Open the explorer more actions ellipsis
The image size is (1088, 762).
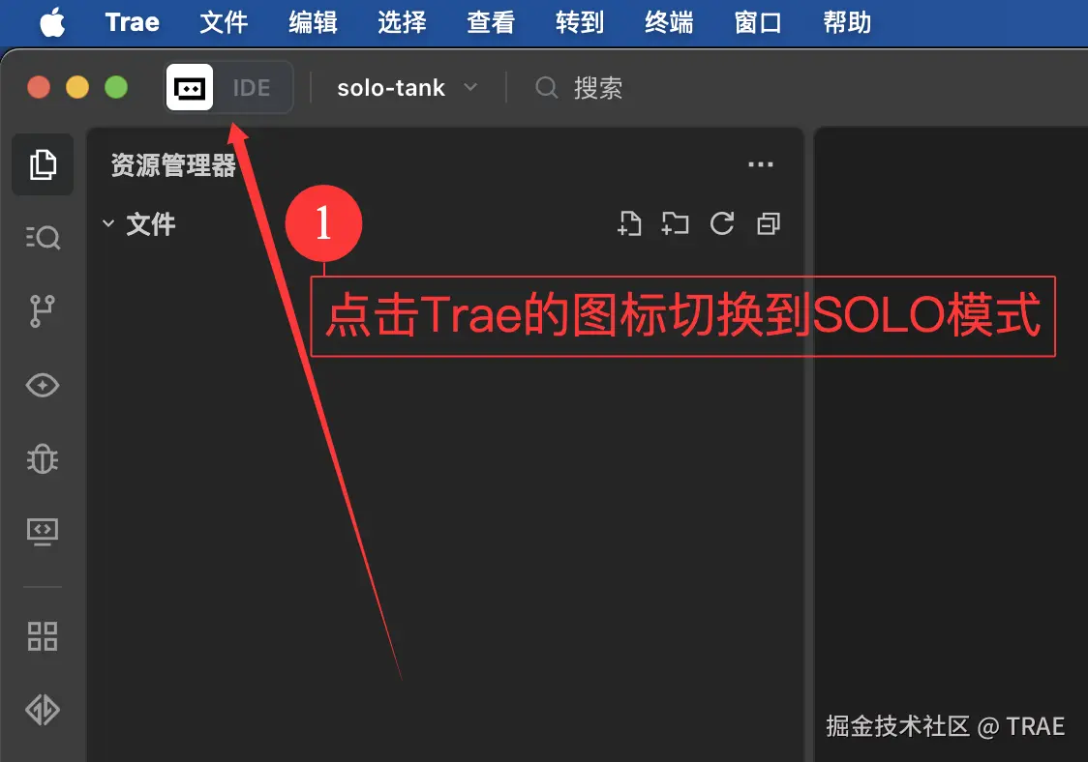coord(761,164)
